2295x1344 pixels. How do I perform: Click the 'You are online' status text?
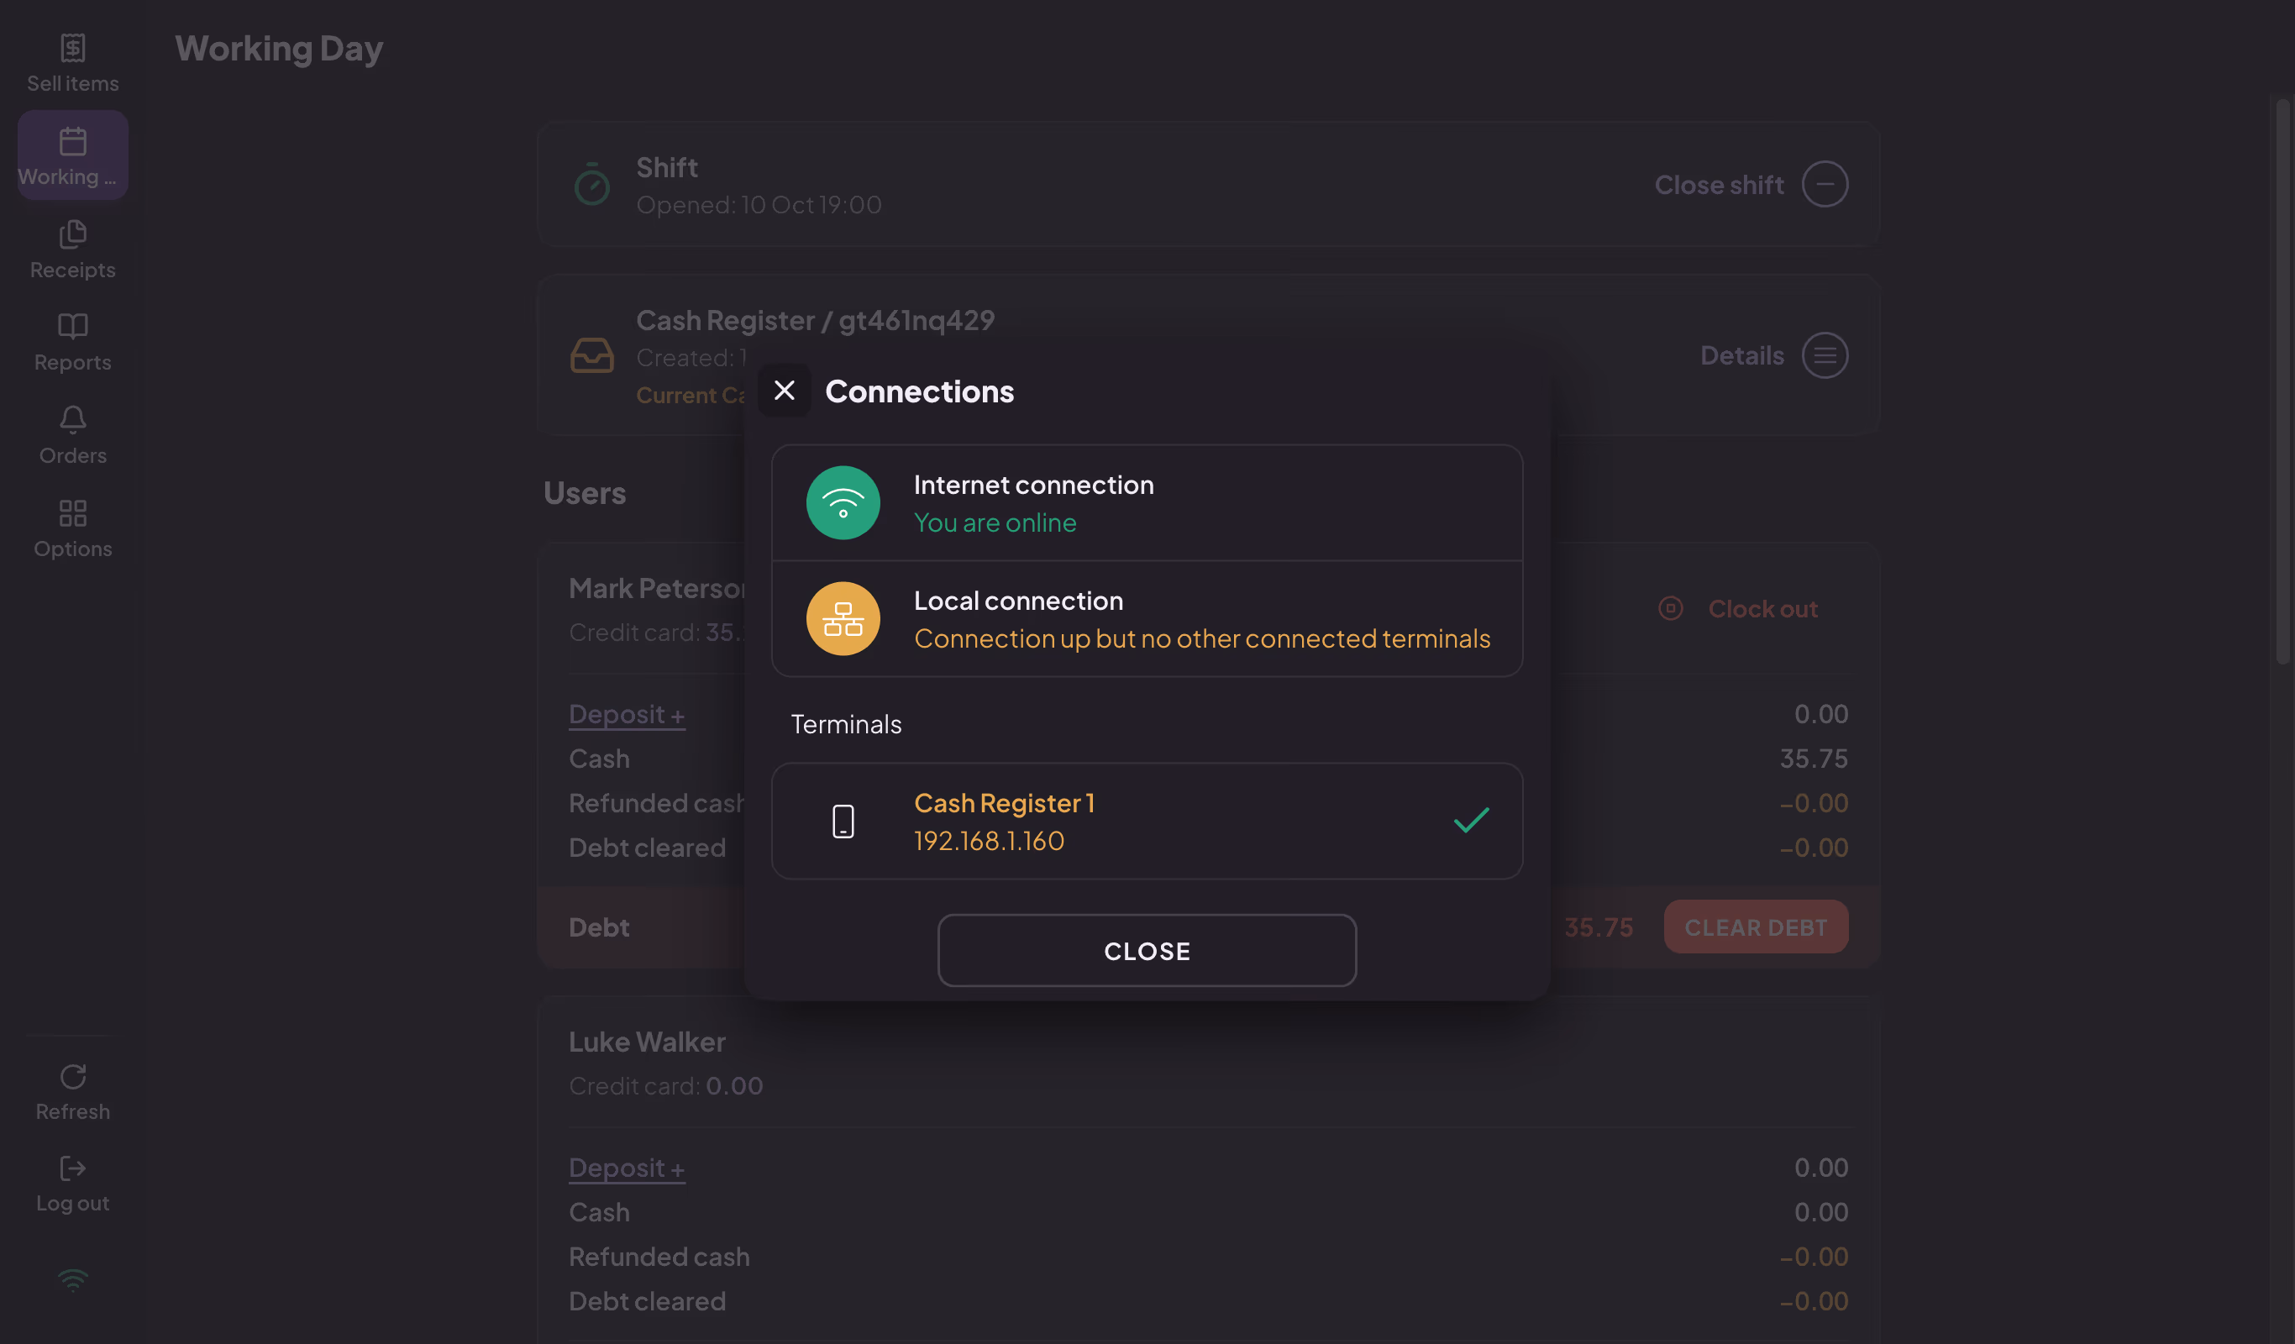point(995,522)
